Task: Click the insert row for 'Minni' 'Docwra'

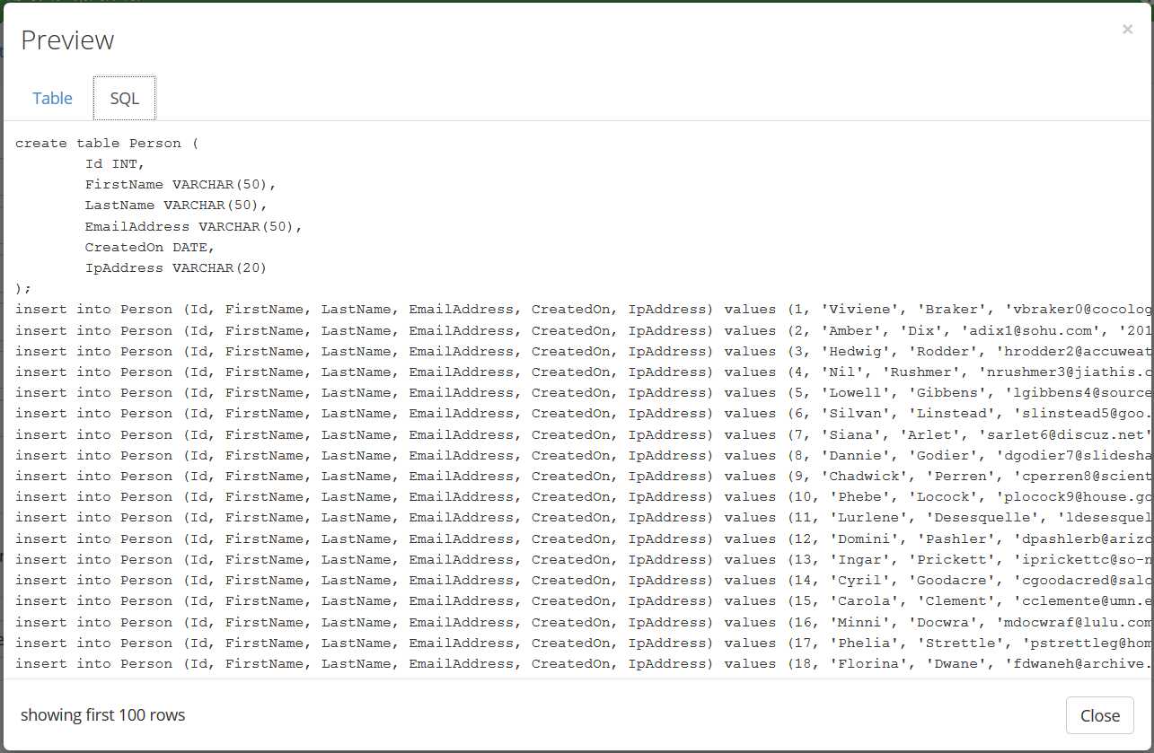Action: tap(584, 623)
